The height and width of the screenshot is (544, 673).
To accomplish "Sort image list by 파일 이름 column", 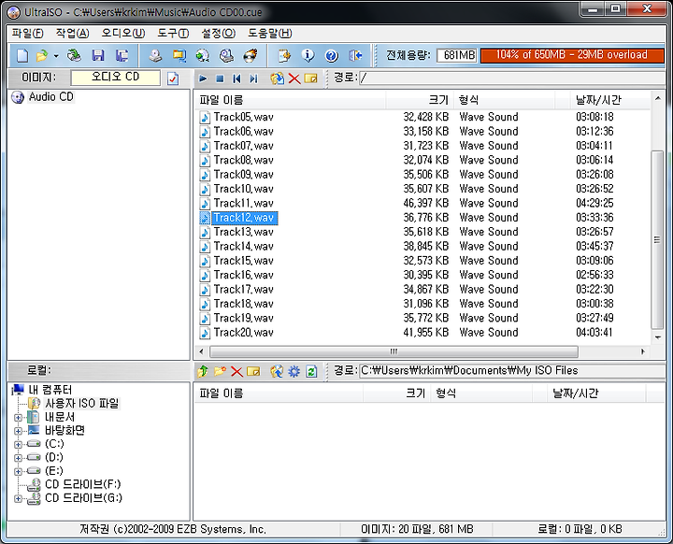I will (x=290, y=100).
